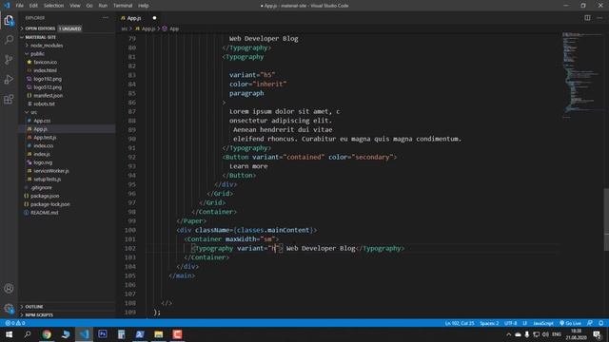Open Chrome from the taskbar

point(47,334)
